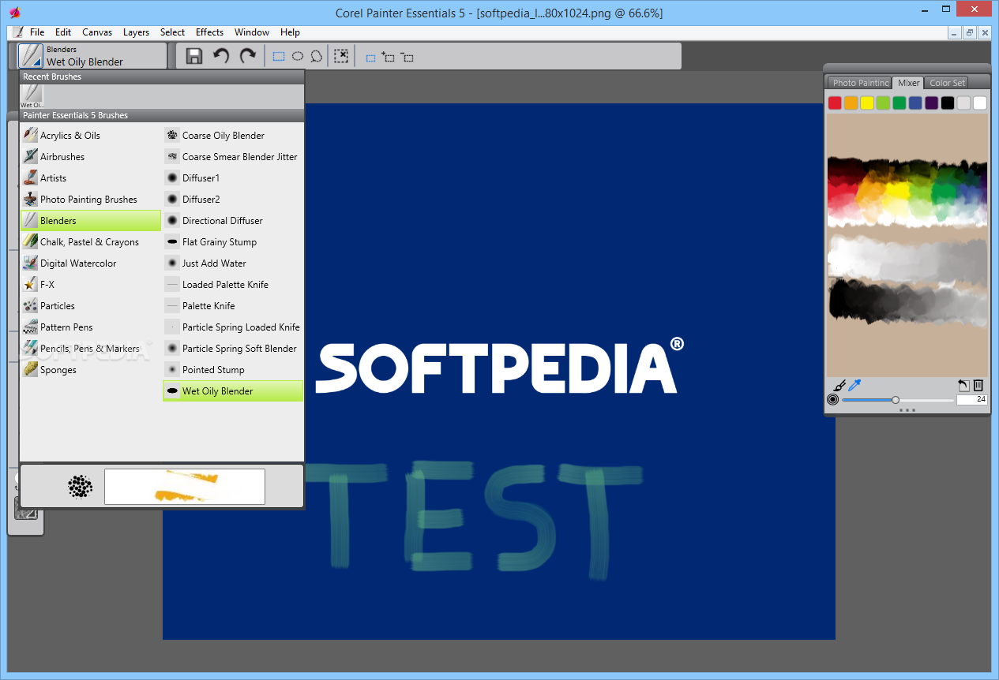Select the Digital Watercolor category
999x680 pixels.
[90, 263]
